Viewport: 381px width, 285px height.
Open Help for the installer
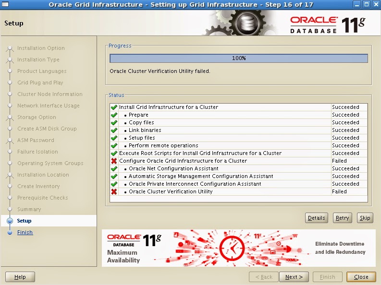(x=20, y=277)
